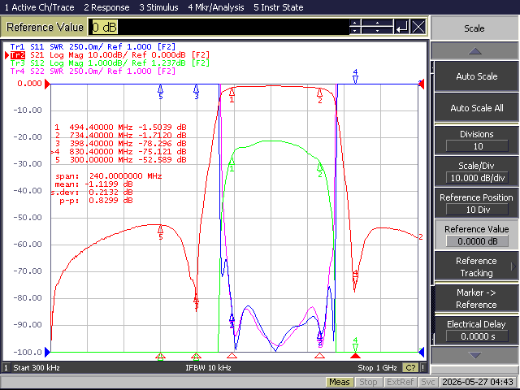Click red marker 5 on the S21 trace

[161, 230]
